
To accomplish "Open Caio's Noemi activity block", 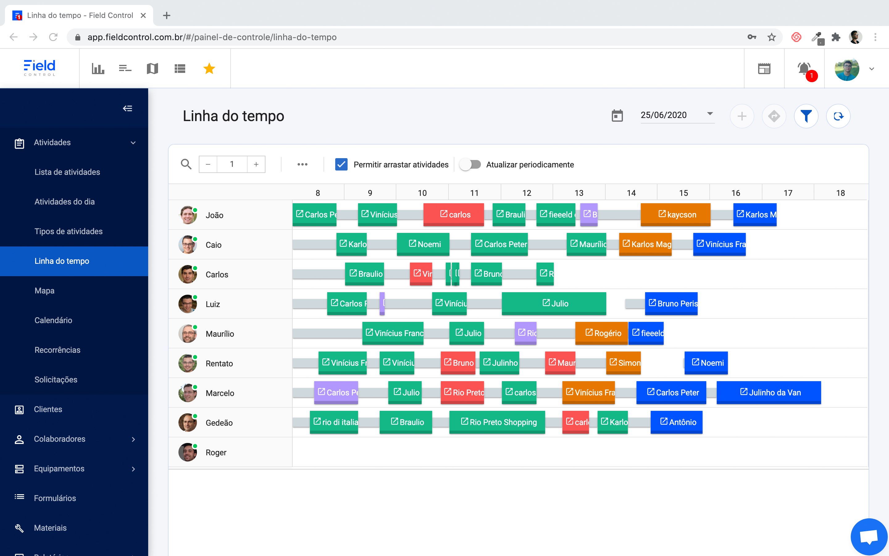I will 423,244.
